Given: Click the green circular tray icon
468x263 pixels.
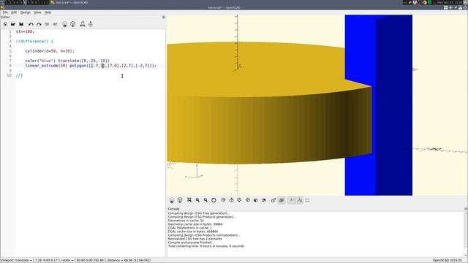Looking at the screenshot, I should click(430, 2).
